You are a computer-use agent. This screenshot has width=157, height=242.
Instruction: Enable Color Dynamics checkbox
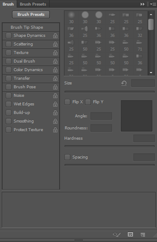(9, 70)
